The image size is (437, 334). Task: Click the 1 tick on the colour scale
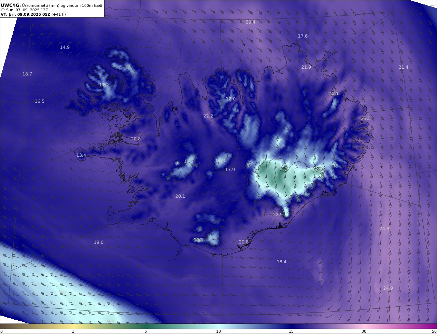(73, 331)
